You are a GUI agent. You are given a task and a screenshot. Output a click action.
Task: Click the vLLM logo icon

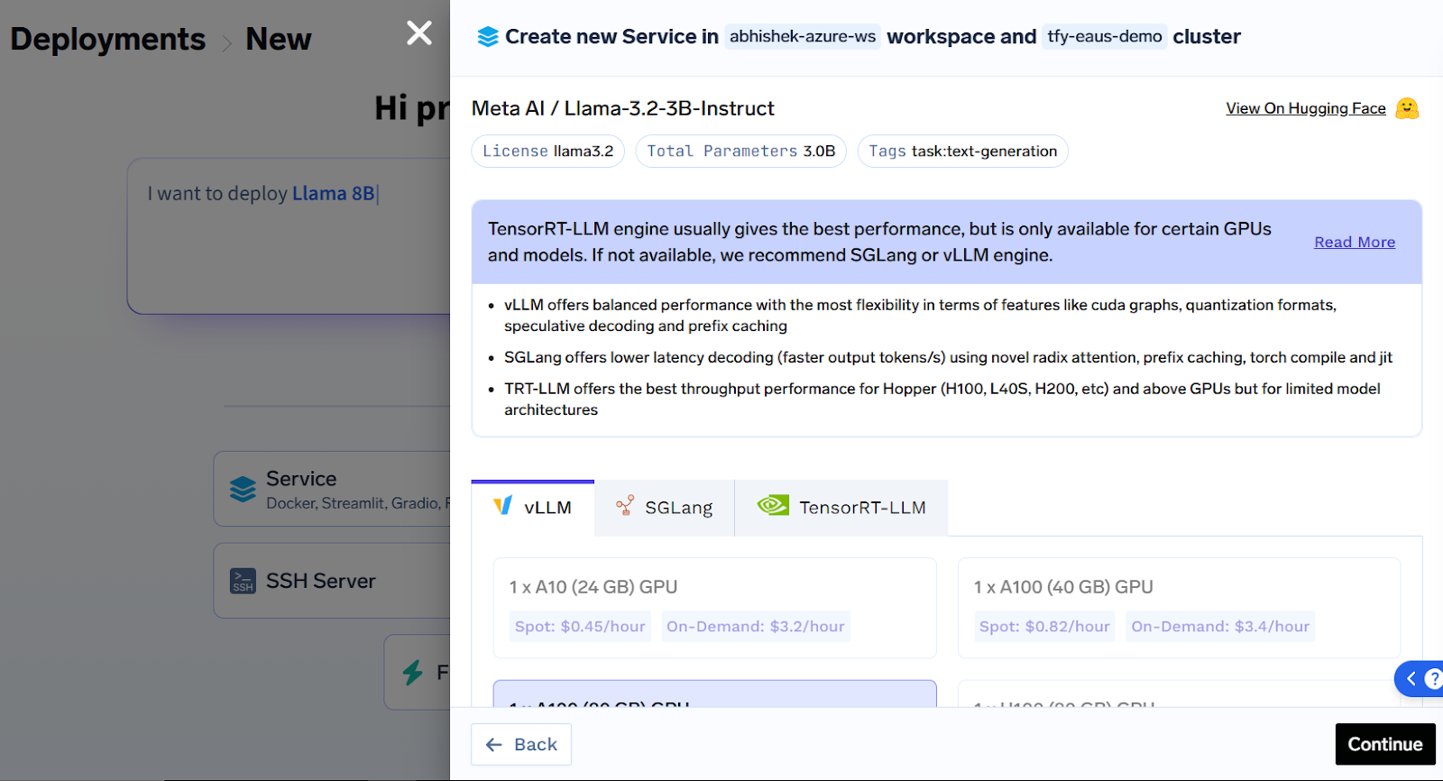[502, 505]
